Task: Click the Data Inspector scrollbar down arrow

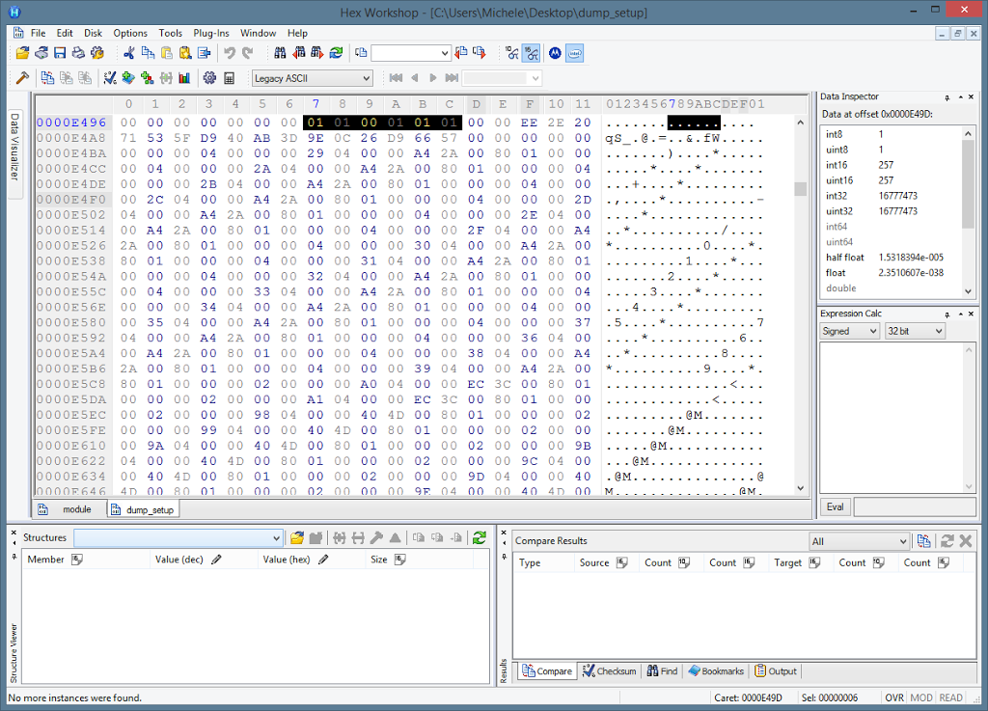Action: pyautogui.click(x=969, y=291)
